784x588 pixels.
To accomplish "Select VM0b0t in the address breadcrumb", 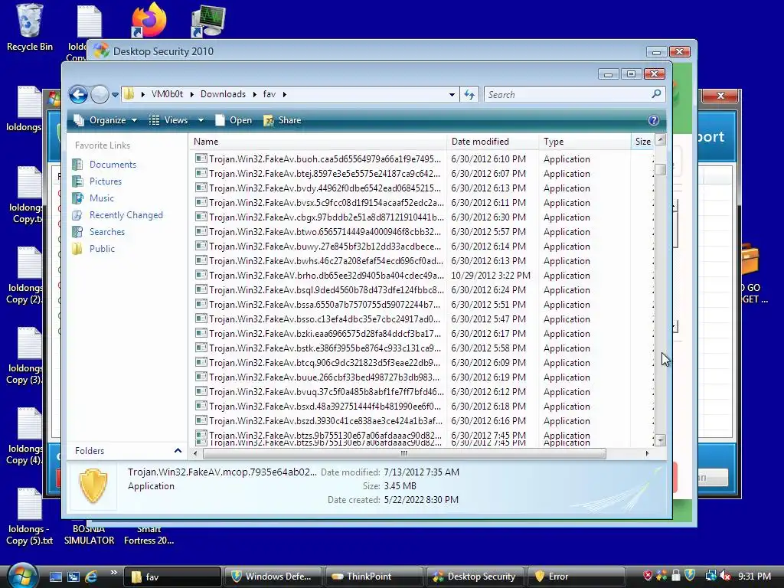I will [x=167, y=94].
